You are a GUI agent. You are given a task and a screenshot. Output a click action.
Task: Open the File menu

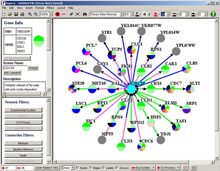click(x=4, y=8)
